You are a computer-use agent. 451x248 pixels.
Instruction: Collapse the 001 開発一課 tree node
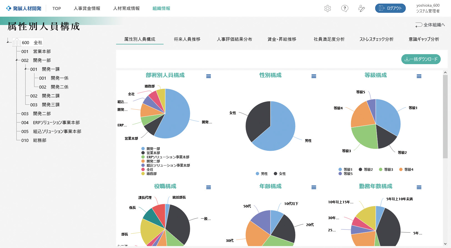[26, 69]
